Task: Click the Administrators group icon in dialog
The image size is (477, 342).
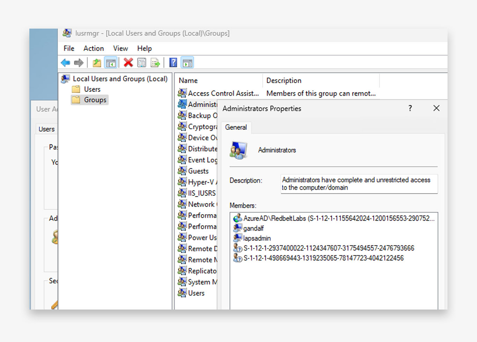Action: click(x=239, y=150)
